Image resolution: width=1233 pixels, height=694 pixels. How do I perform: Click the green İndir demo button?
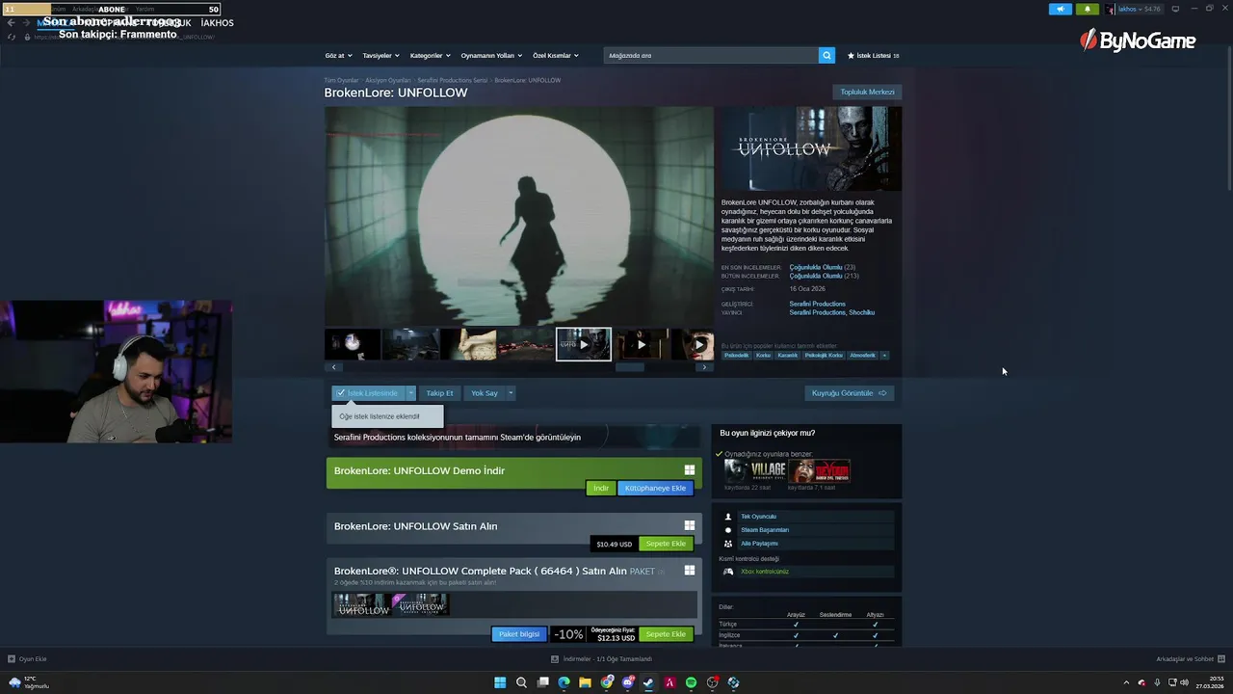600,488
